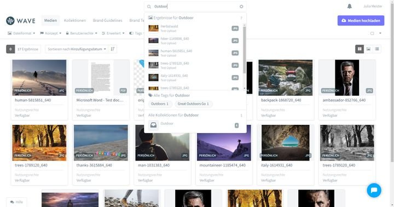Click the thanks-3615884_640 title text
The image size is (394, 207).
tap(94, 165)
